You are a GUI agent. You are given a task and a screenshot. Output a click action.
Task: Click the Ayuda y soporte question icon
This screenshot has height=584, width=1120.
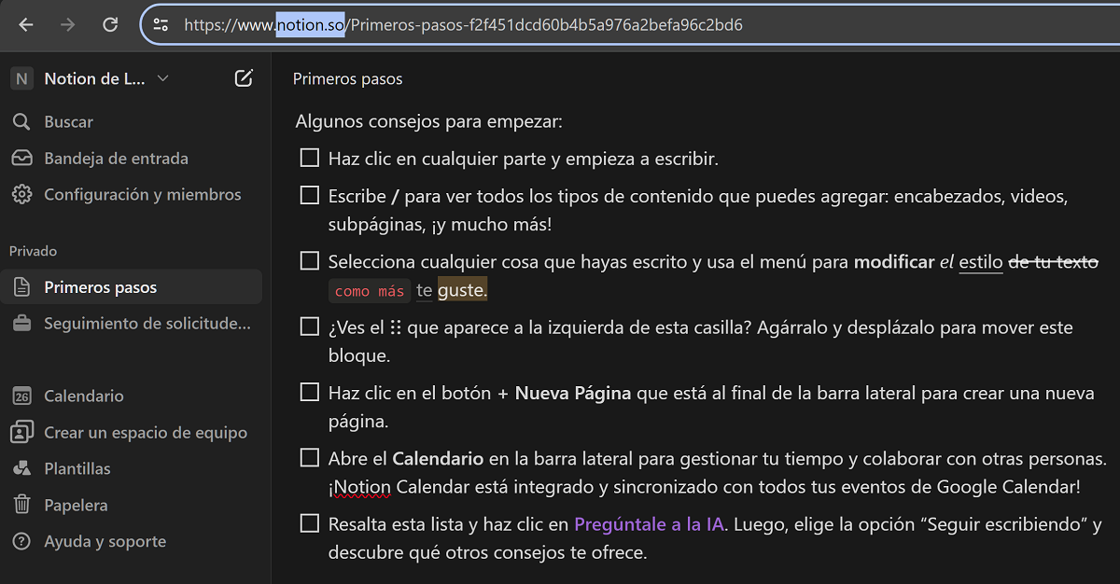(21, 541)
